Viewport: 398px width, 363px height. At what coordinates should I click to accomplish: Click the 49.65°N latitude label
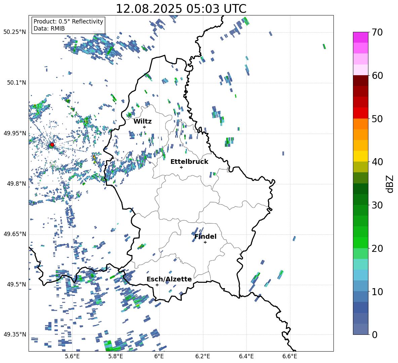click(x=15, y=234)
